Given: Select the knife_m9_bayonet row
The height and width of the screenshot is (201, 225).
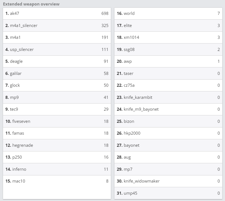Looking at the screenshot, I should (x=168, y=109).
